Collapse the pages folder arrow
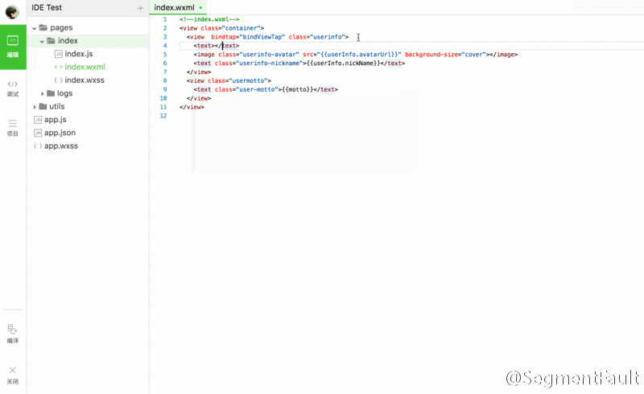 [x=34, y=28]
